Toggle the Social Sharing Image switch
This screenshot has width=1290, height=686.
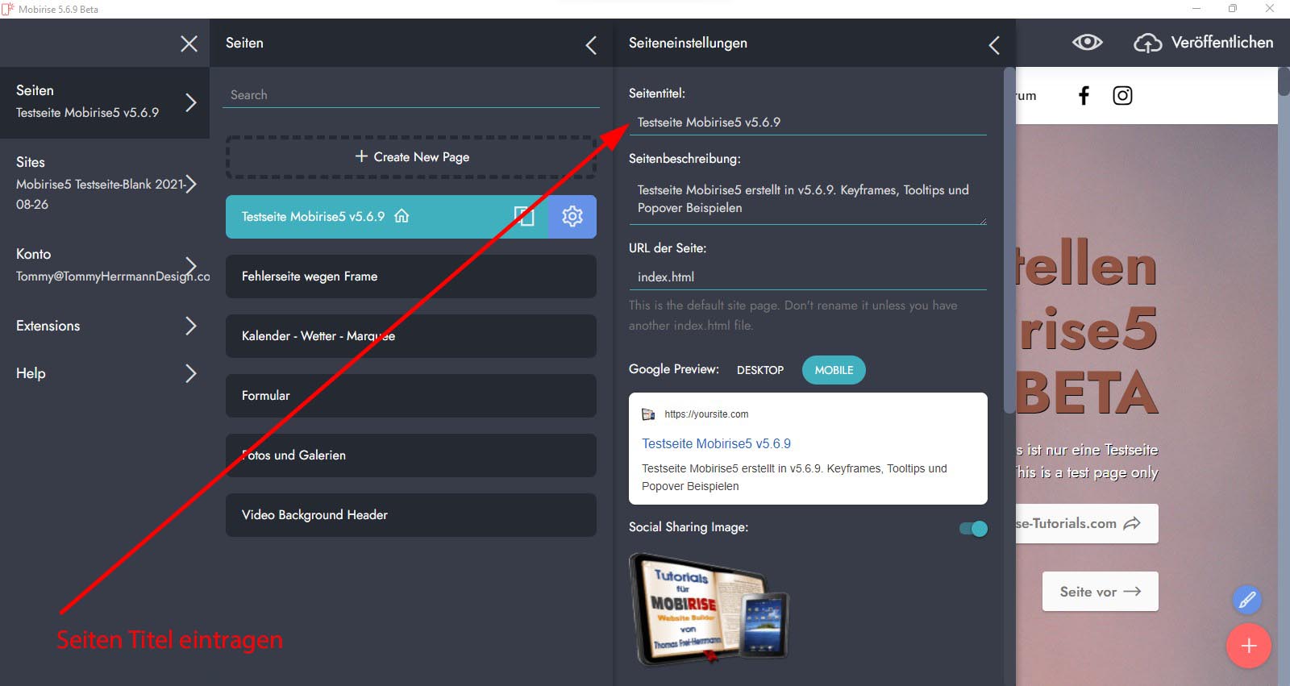point(973,529)
